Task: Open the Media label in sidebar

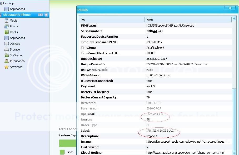Action: click(13, 21)
